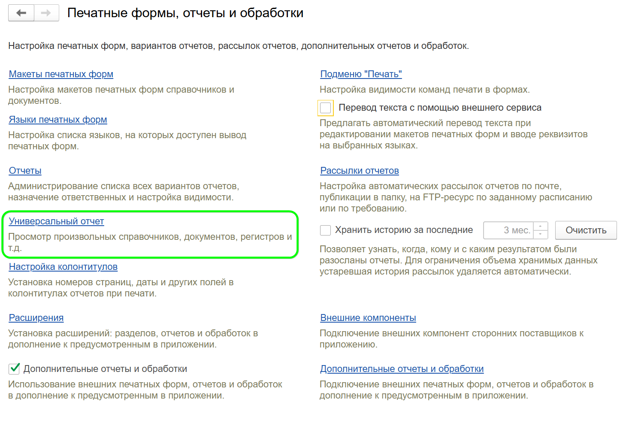Viewport: 638px width, 429px height.
Task: Disable Дополнительные отчеты и обработки
Action: (14, 369)
